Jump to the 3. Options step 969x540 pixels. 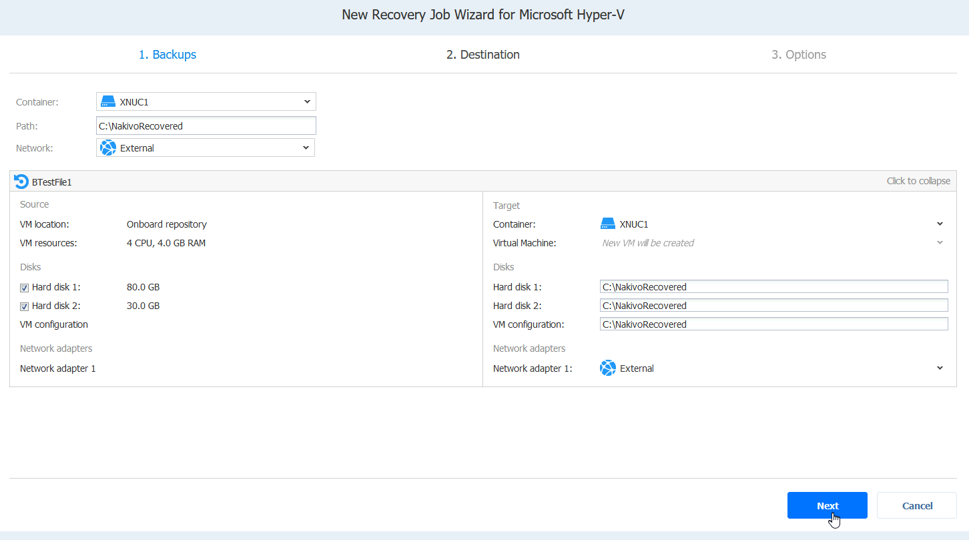pos(799,55)
